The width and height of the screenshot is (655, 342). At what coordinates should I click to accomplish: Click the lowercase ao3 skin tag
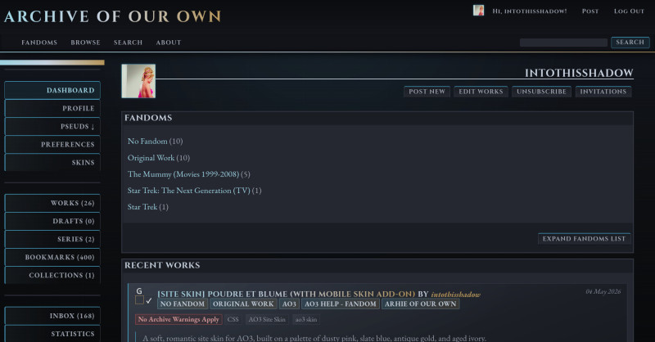pyautogui.click(x=306, y=319)
